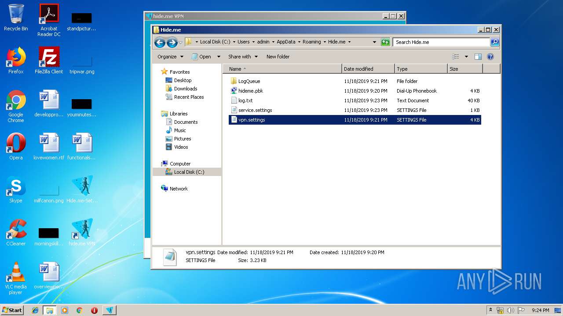The height and width of the screenshot is (316, 563).
Task: Click Libraries in the navigation pane
Action: tap(179, 114)
